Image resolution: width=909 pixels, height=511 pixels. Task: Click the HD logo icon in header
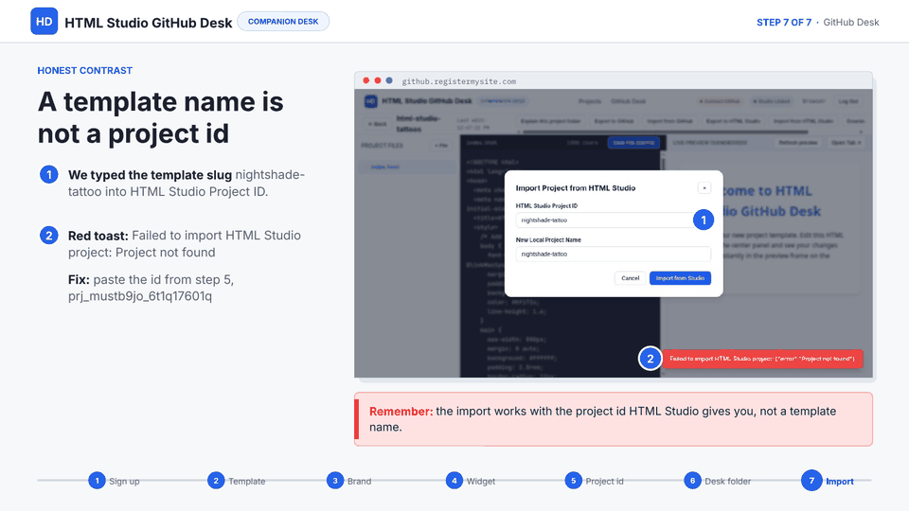pos(45,22)
